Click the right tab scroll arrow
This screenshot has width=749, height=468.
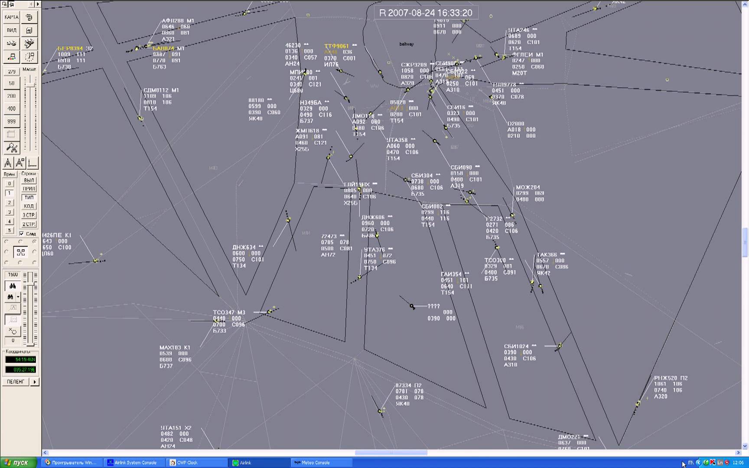(x=38, y=4)
